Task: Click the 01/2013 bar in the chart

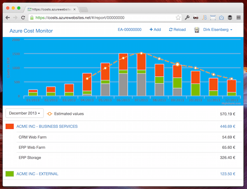Action: (x=33, y=93)
